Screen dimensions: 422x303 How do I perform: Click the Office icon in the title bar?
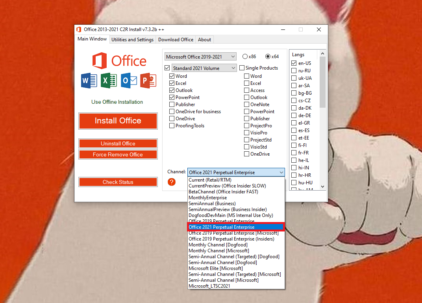click(x=79, y=29)
